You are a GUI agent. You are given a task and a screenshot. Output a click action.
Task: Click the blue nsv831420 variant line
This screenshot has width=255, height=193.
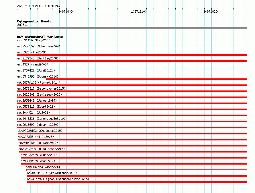(132, 43)
